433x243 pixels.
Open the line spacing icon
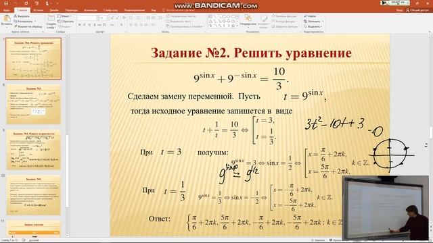[160, 18]
